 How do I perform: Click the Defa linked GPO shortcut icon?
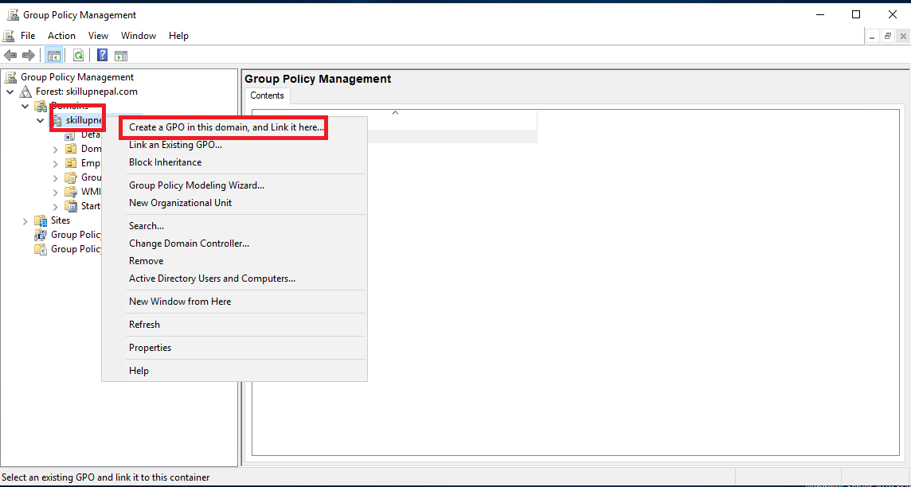tap(70, 134)
